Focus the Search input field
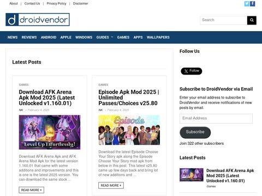262x196 pixels. pos(224,20)
